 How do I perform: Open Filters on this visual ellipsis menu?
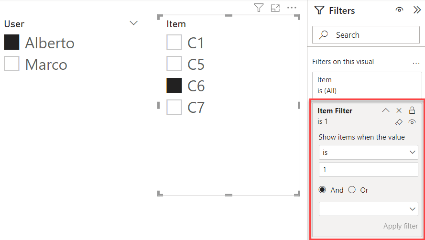pos(416,62)
